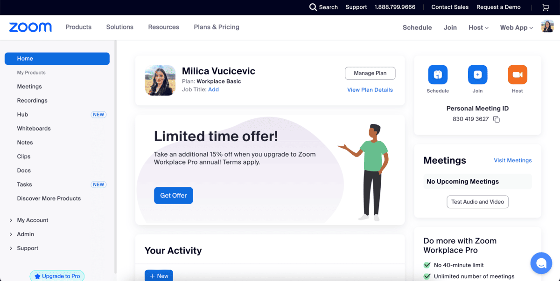
Task: Select Recordings in the sidebar
Action: 32,101
